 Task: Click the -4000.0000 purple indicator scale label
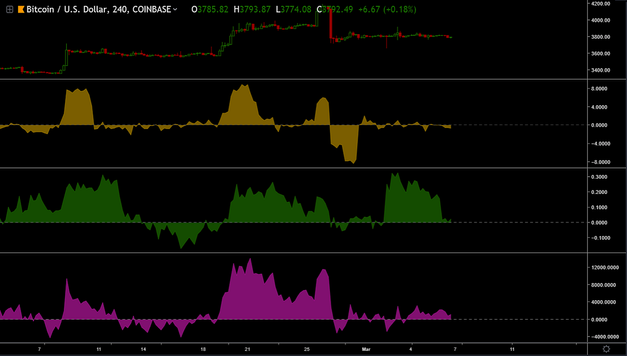point(605,337)
